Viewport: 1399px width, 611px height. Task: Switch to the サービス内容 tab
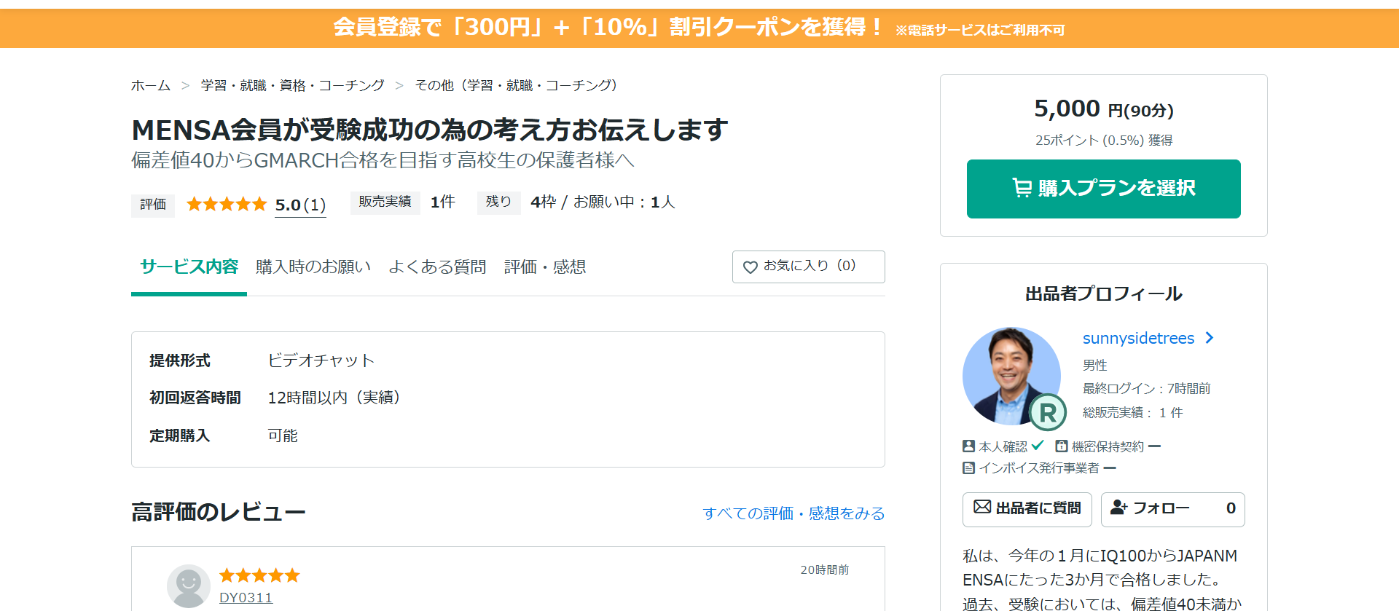[189, 267]
